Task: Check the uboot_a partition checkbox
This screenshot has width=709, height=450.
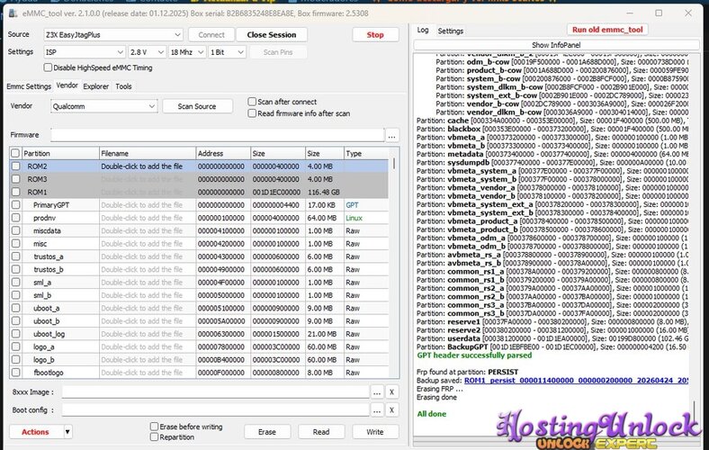Action: click(x=16, y=308)
